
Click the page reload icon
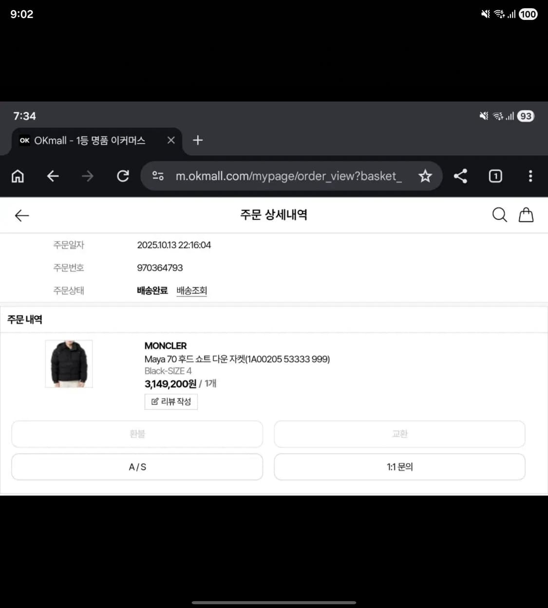pyautogui.click(x=123, y=176)
